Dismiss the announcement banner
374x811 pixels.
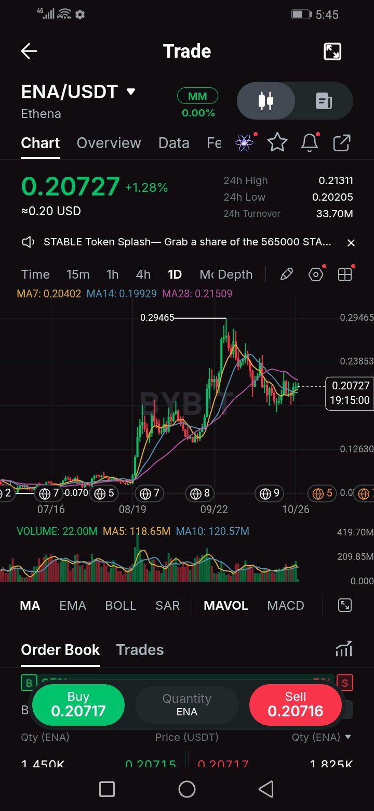coord(351,243)
